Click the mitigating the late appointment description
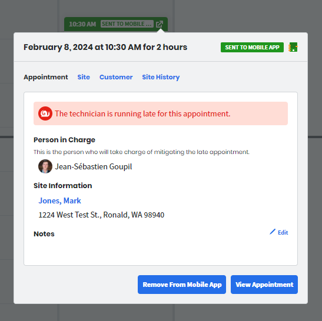This screenshot has height=321, width=322. (141, 152)
